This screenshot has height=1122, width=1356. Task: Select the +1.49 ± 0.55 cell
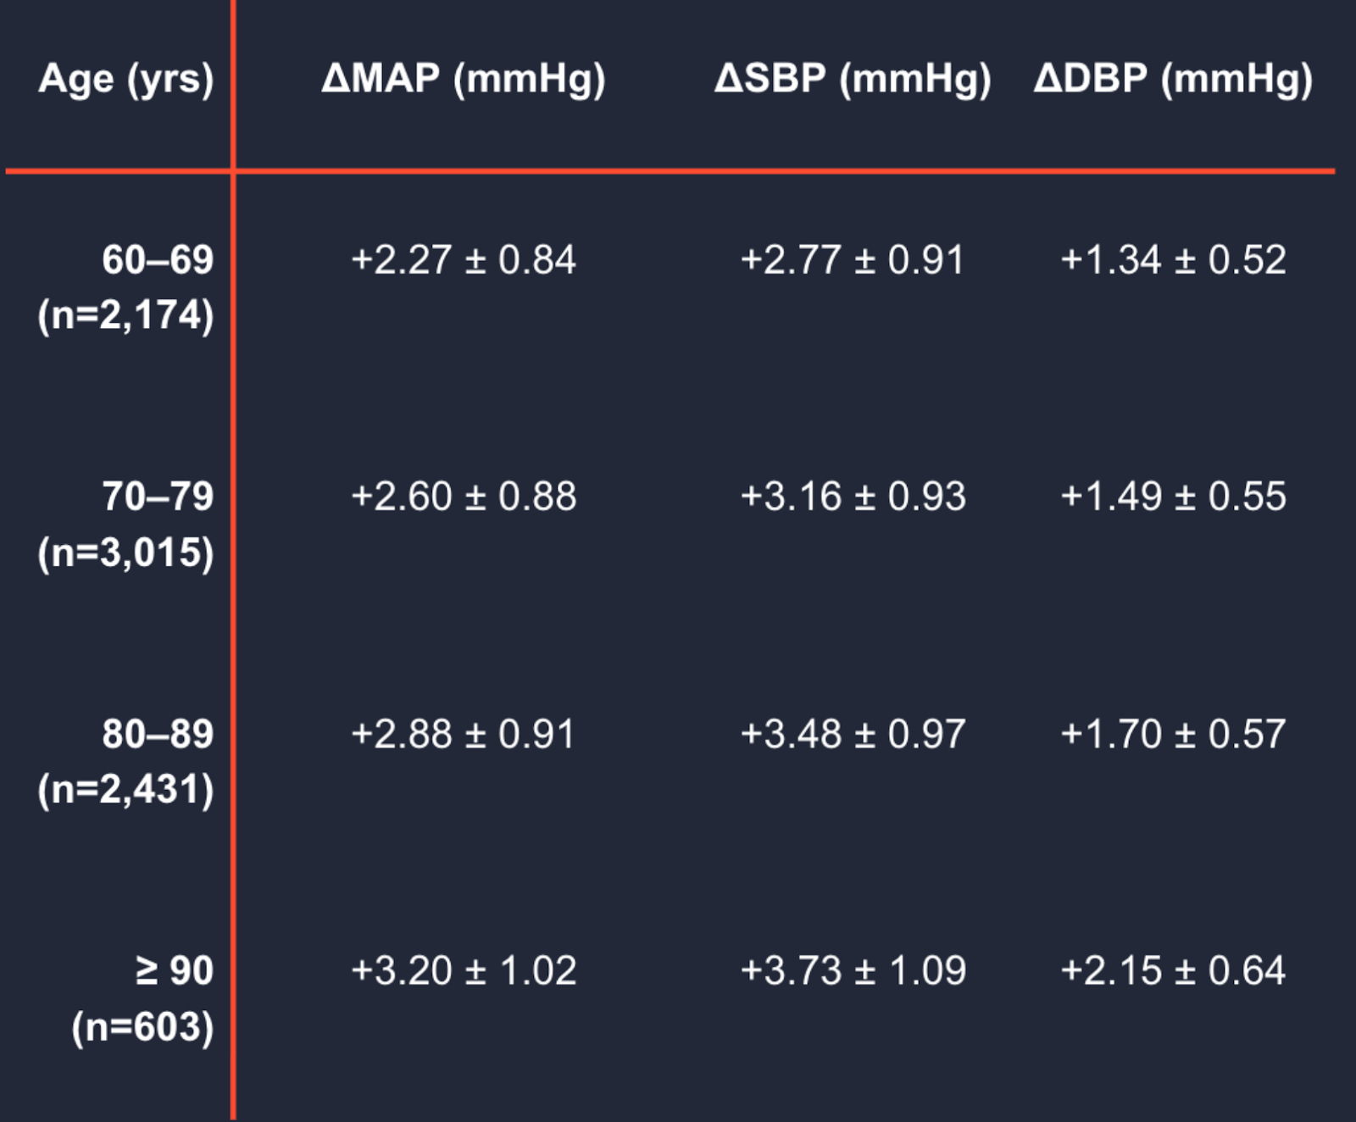pos(1173,497)
